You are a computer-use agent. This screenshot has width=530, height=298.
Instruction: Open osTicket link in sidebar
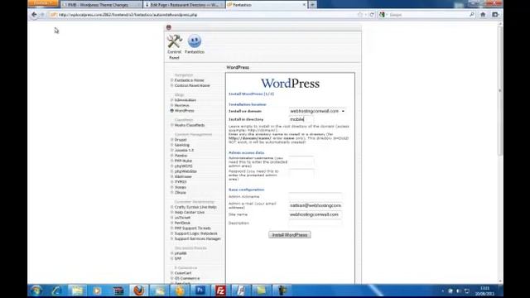[182, 218]
